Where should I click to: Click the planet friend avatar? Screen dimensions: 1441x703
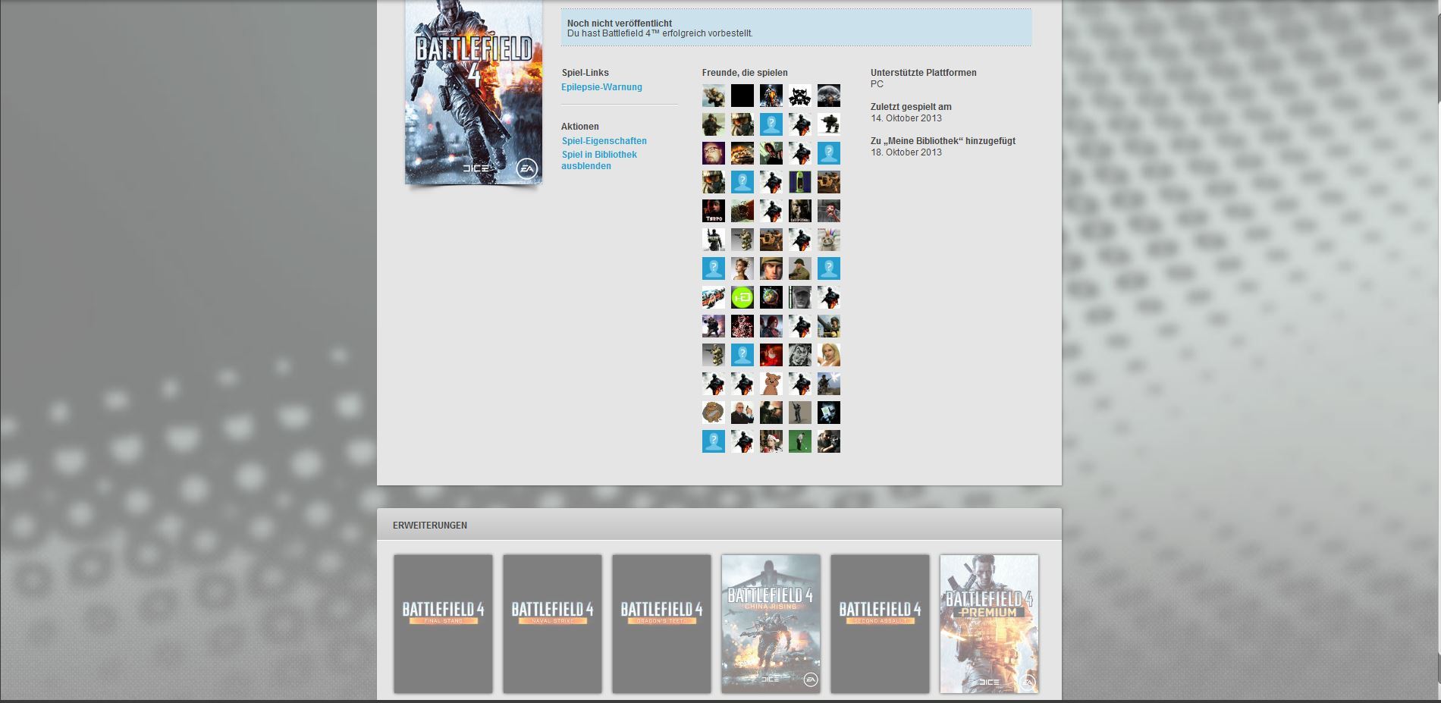[x=829, y=96]
